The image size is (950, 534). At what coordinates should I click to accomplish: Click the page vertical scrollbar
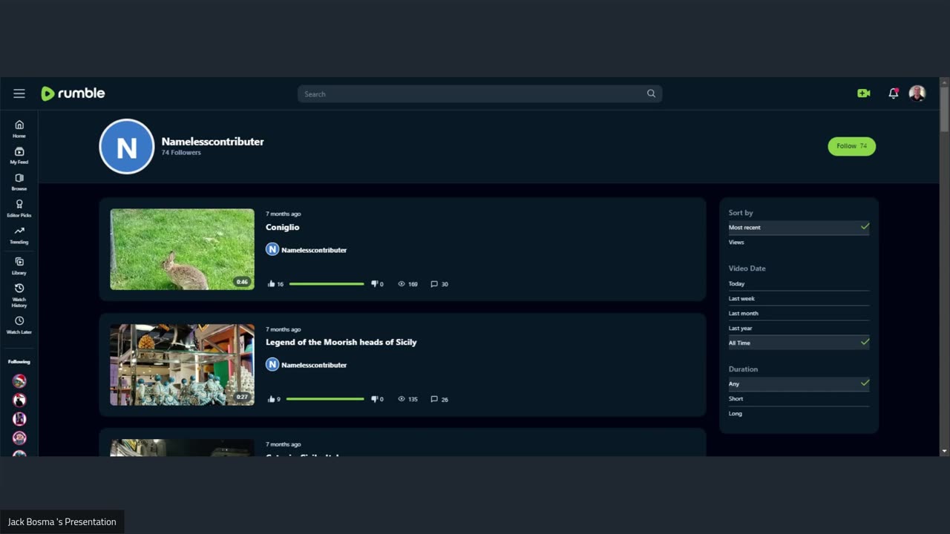[x=944, y=110]
